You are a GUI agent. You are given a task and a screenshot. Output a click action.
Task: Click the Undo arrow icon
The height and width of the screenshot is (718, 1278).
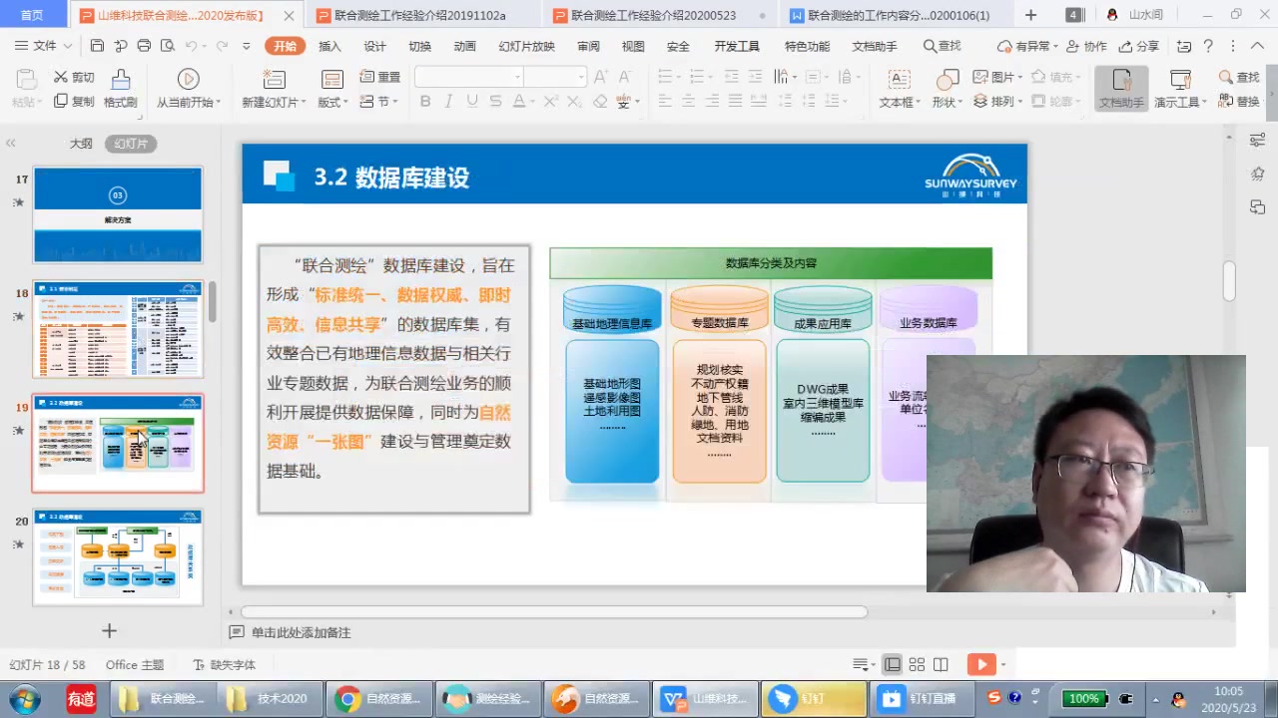pyautogui.click(x=190, y=46)
